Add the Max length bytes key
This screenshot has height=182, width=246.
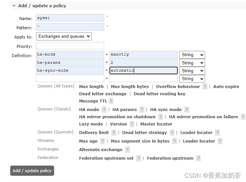pos(130,87)
